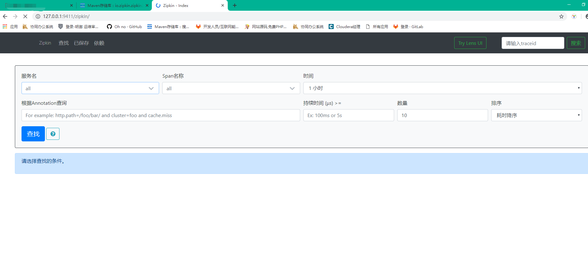This screenshot has width=588, height=267.
Task: Open the Oh no · GitHub bookmark
Action: (x=124, y=27)
